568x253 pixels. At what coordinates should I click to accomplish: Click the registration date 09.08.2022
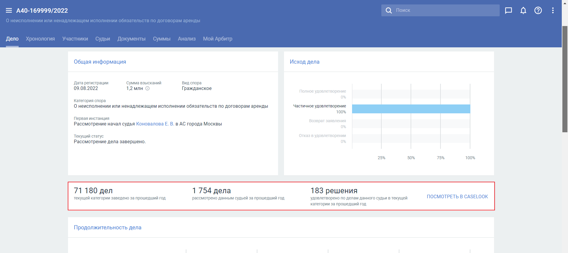(86, 88)
